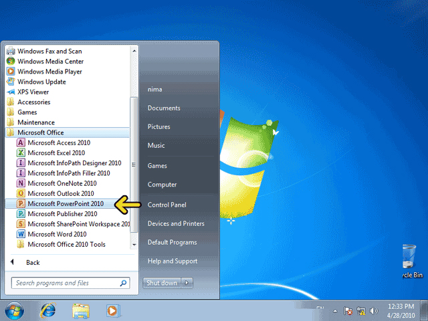This screenshot has height=321, width=428.
Task: Click the volume speaker tray icon
Action: tap(374, 310)
